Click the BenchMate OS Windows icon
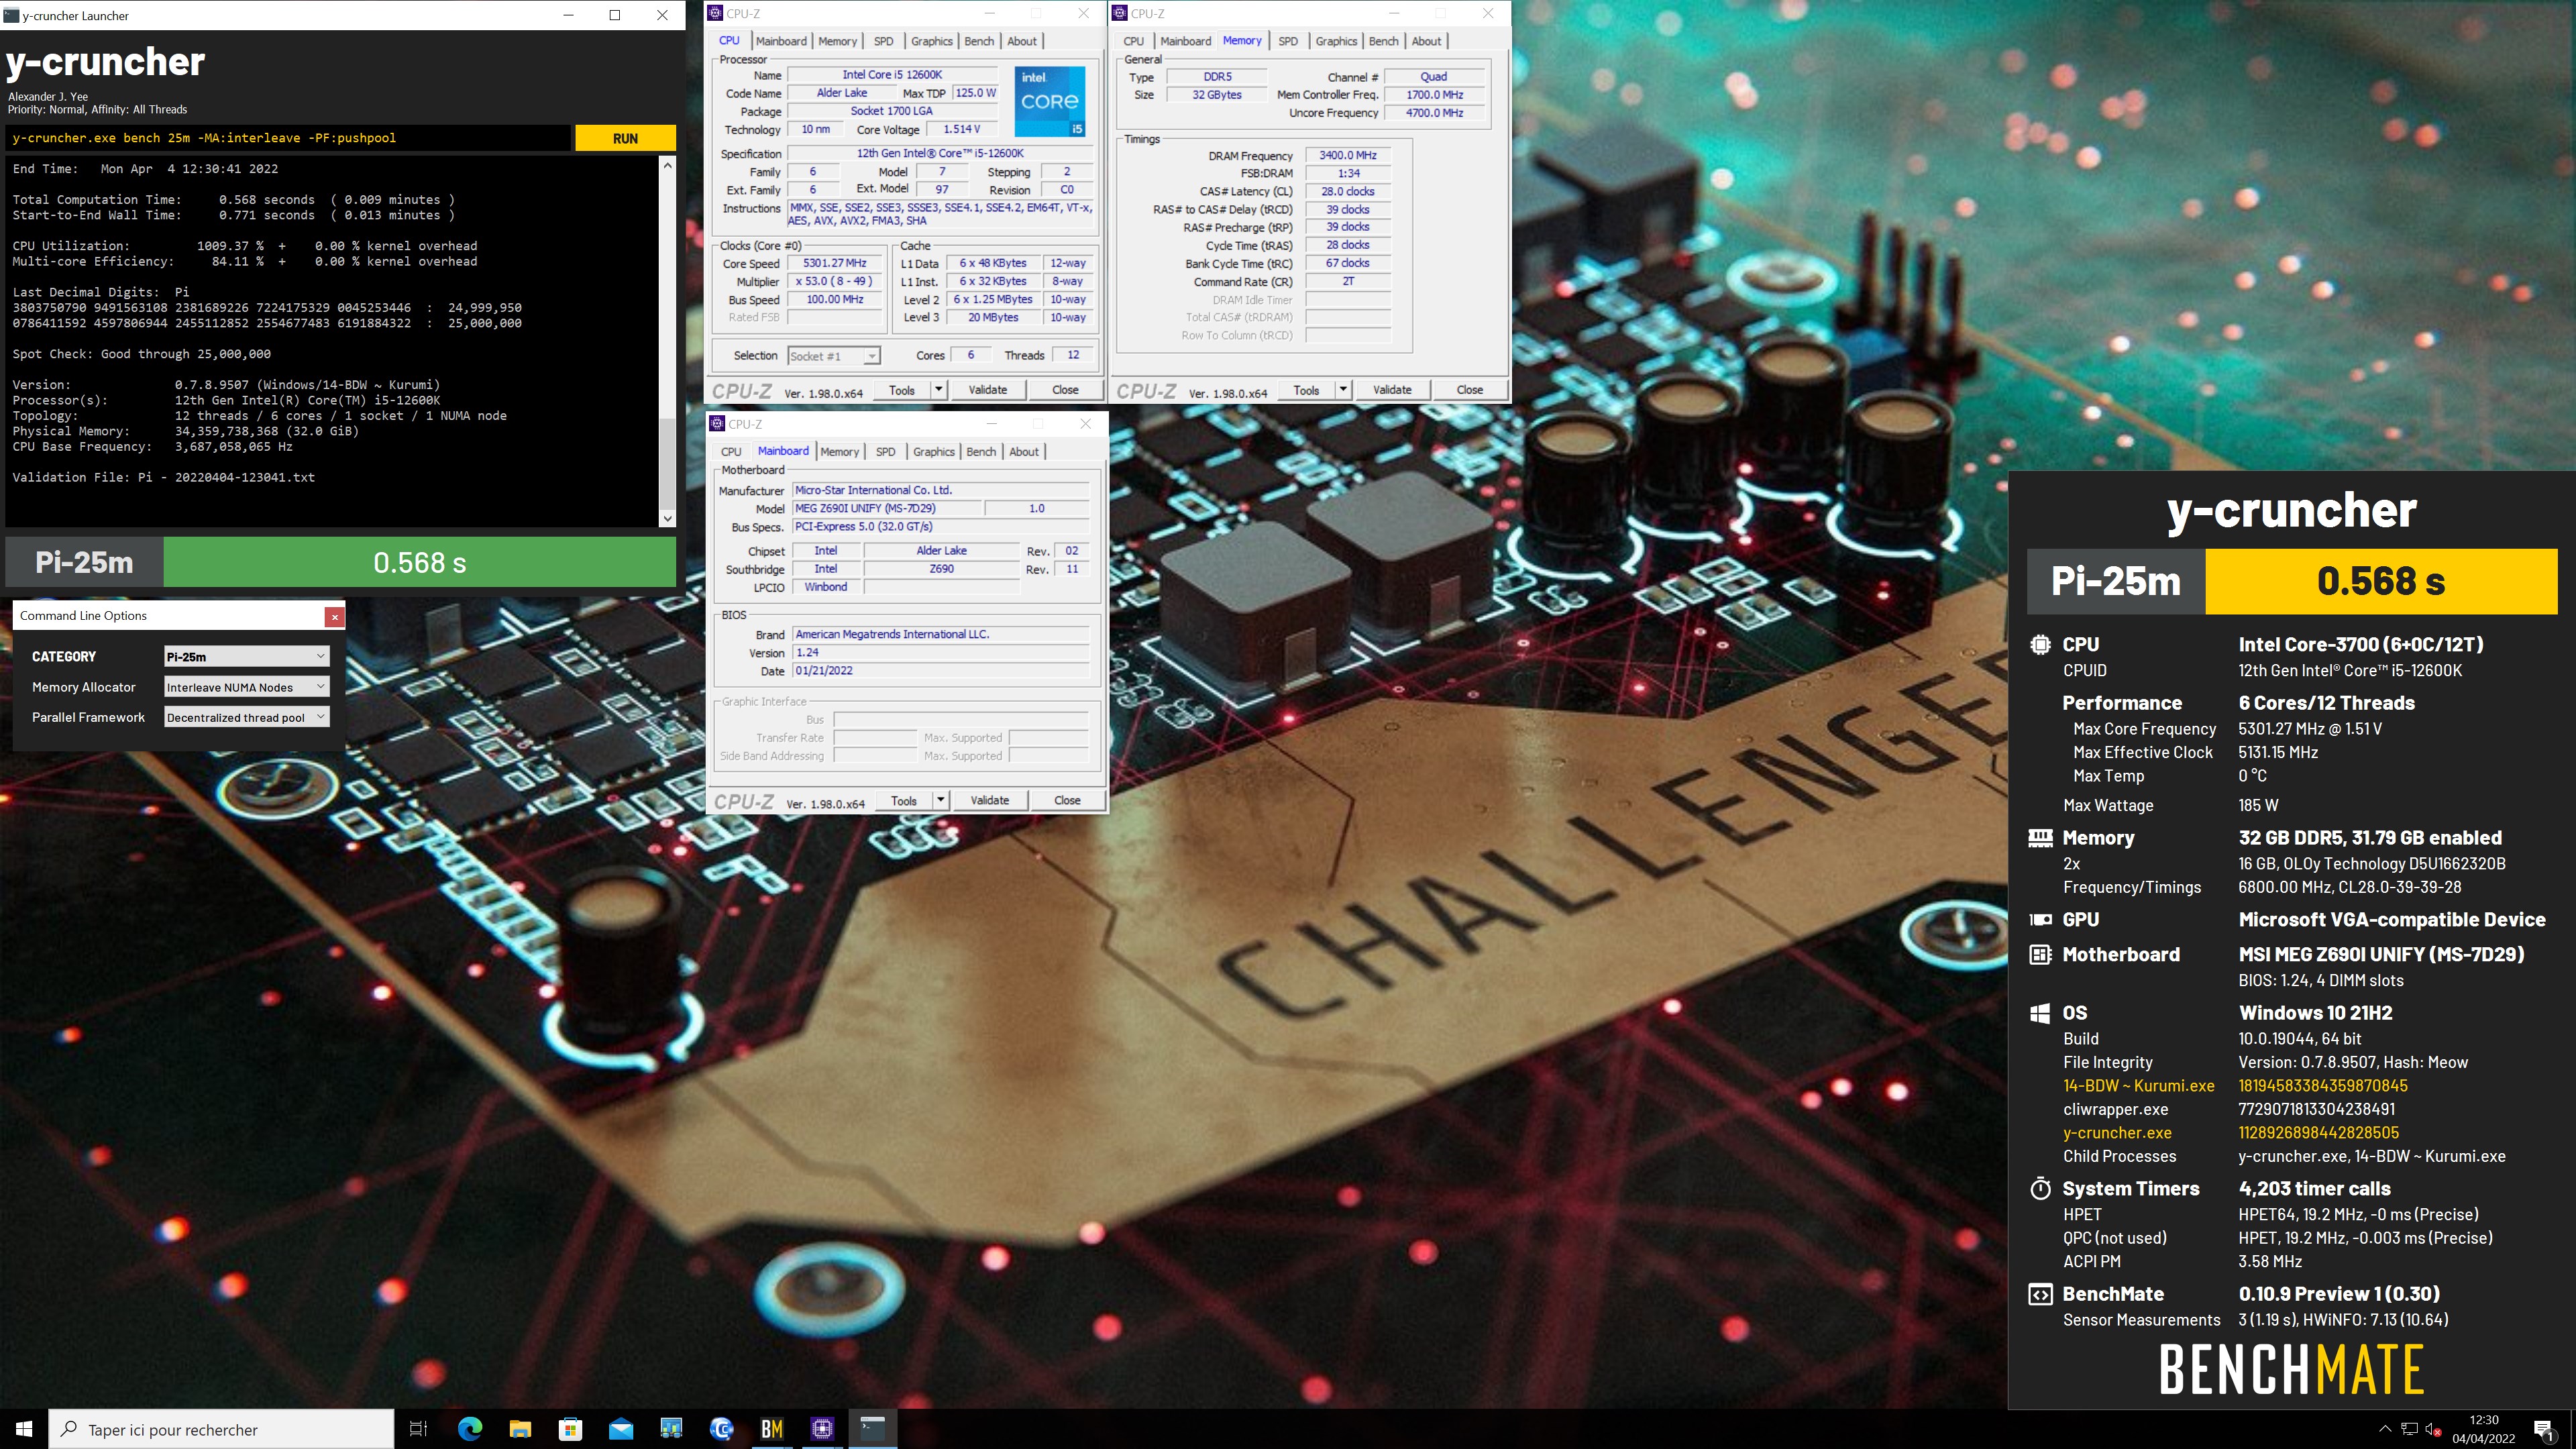This screenshot has width=2576, height=1449. click(x=2040, y=1013)
